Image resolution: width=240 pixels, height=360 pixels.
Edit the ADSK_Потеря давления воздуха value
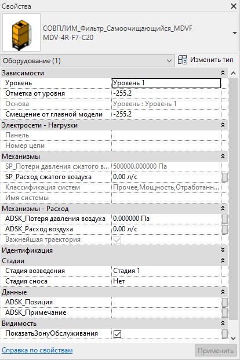pyautogui.click(x=166, y=219)
